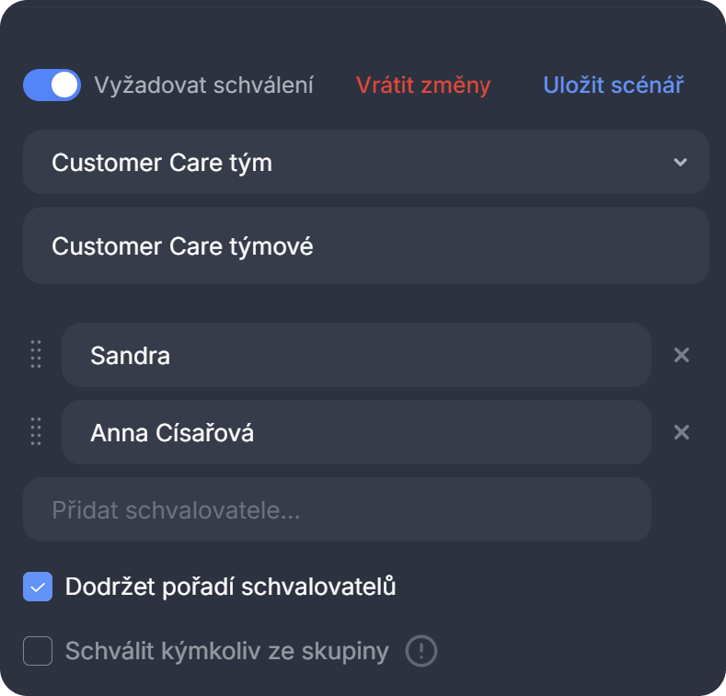Image resolution: width=726 pixels, height=696 pixels.
Task: Focus the Přidat schvalovatele input
Action: pos(337,509)
